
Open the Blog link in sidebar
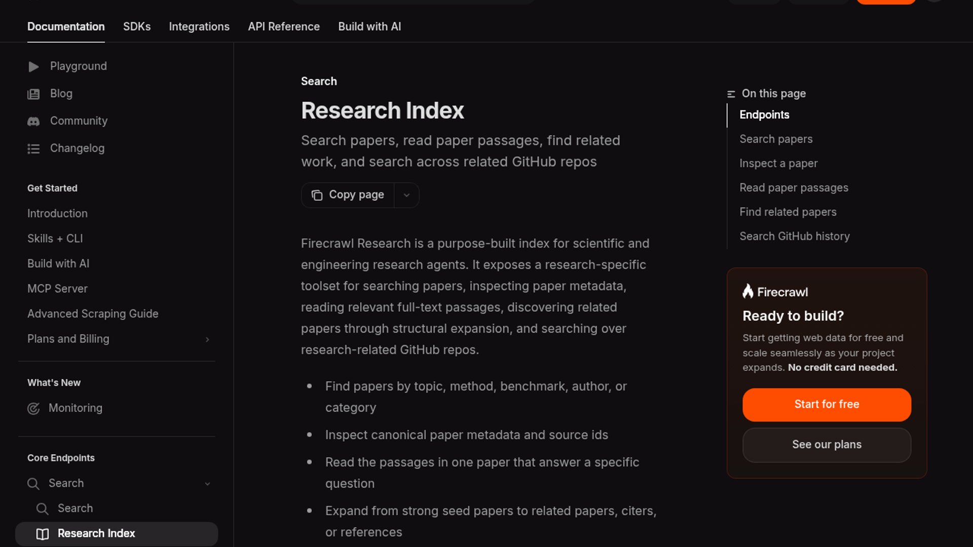click(x=61, y=94)
